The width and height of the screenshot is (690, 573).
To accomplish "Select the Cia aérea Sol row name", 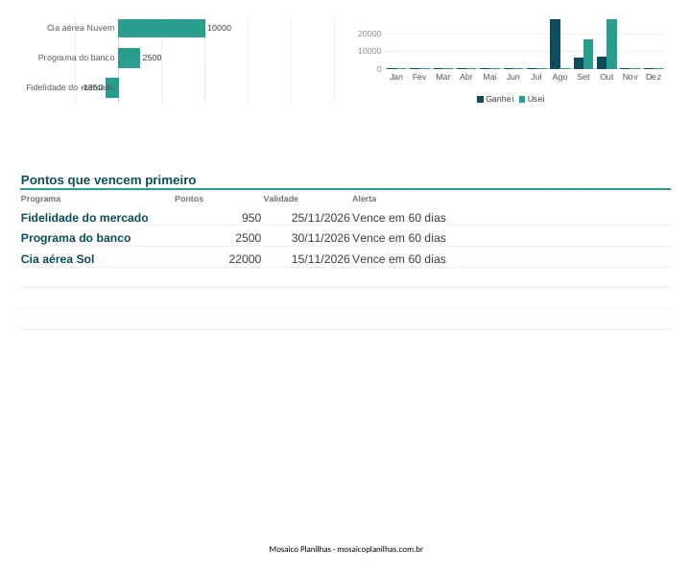I will pos(58,259).
